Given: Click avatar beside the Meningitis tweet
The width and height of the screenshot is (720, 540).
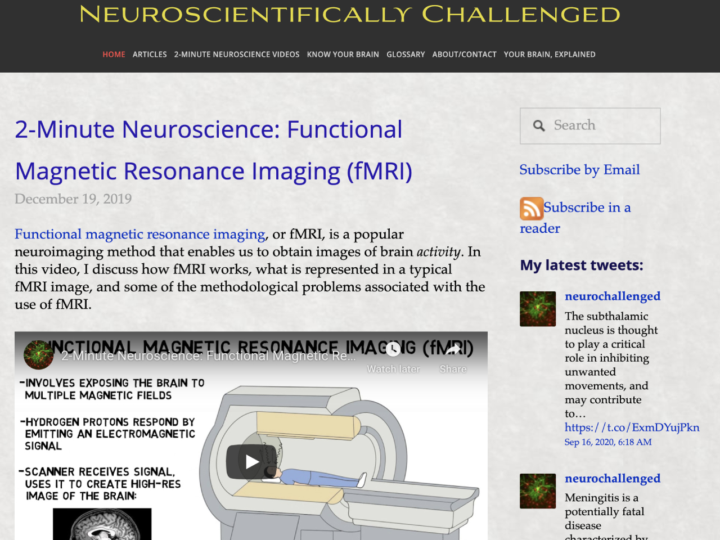Looking at the screenshot, I should [538, 491].
